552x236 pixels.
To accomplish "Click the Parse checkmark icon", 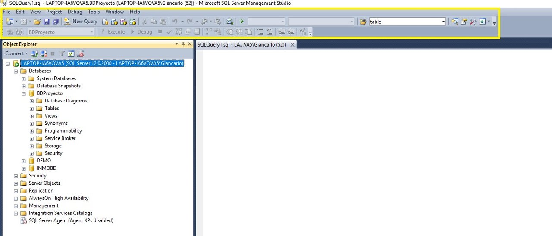I will pyautogui.click(x=169, y=32).
